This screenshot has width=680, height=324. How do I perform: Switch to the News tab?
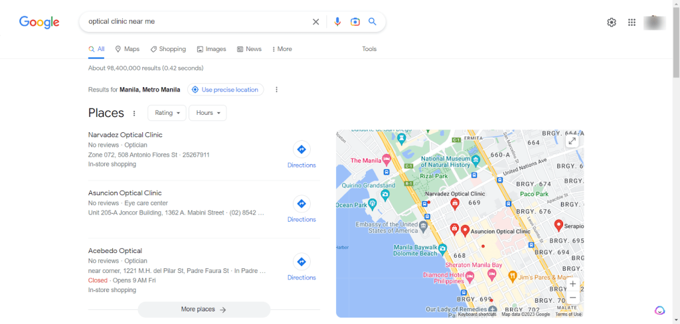[250, 49]
